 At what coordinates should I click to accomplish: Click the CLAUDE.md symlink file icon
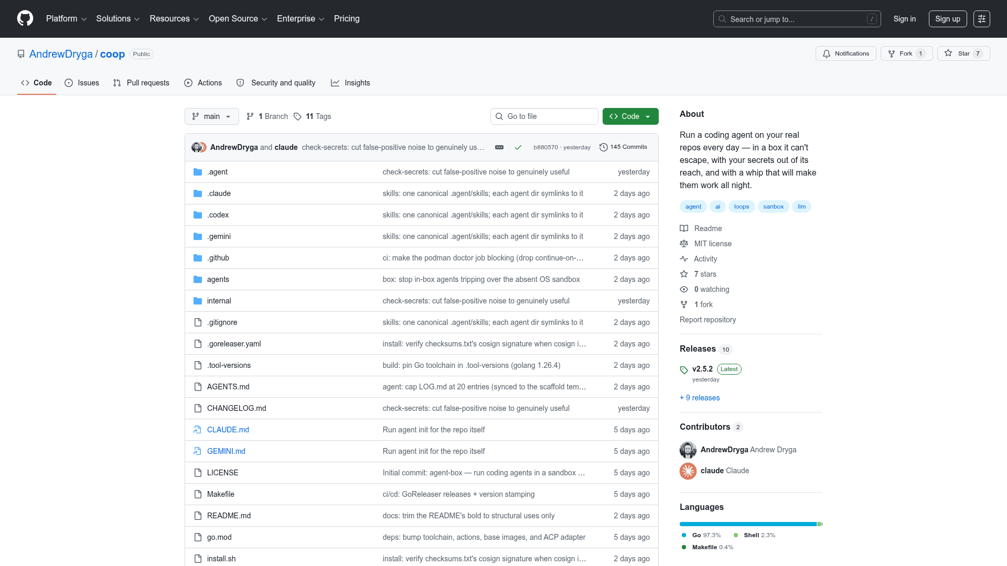pos(198,430)
